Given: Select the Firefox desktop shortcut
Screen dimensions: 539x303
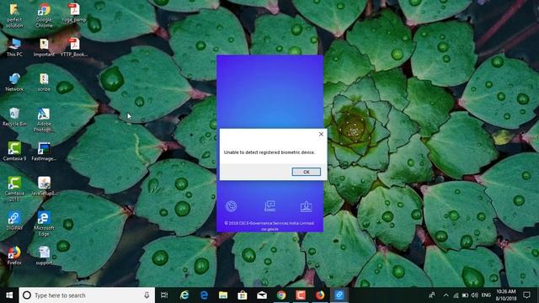Looking at the screenshot, I should click(x=14, y=256).
